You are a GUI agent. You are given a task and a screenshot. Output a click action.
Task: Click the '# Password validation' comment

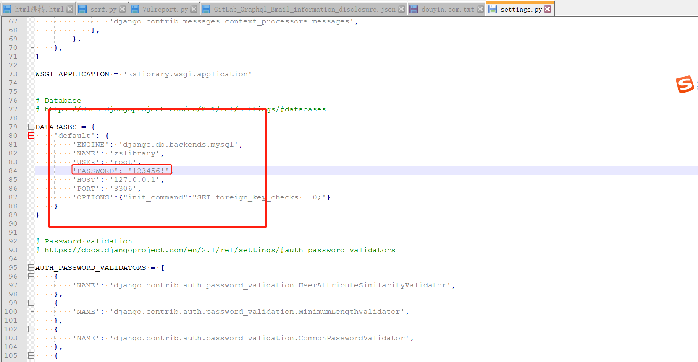click(84, 241)
